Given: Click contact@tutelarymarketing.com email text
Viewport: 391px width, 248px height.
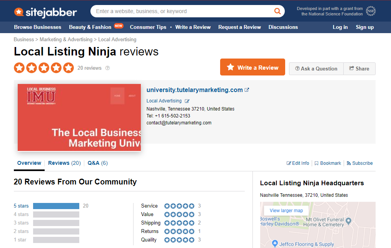Looking at the screenshot, I should [179, 123].
